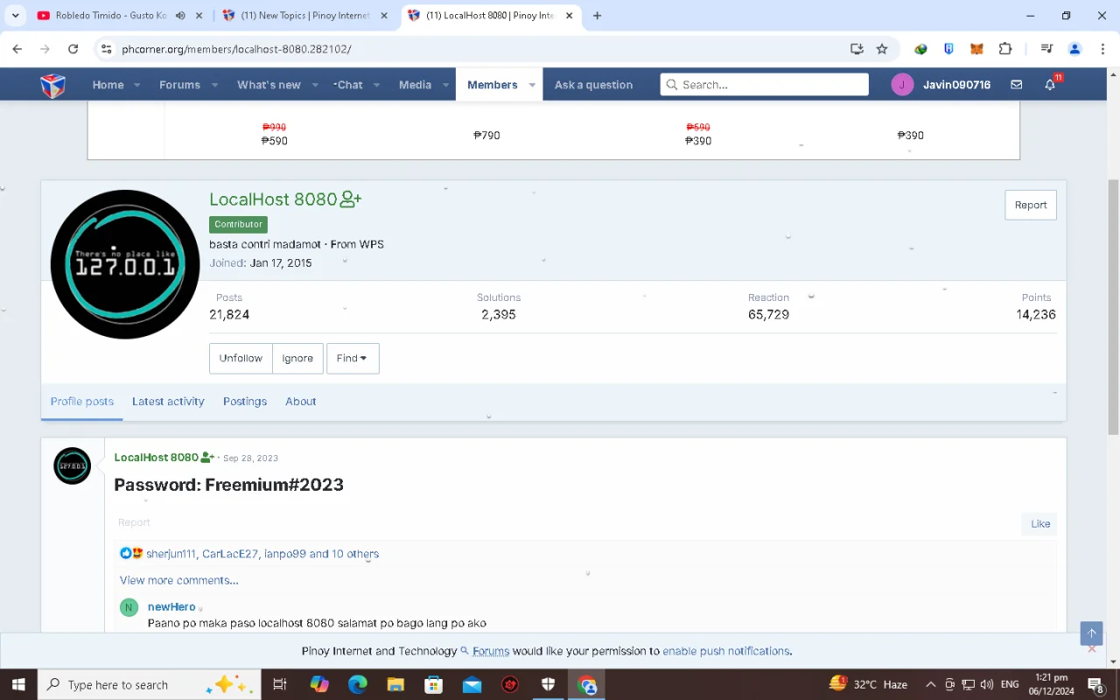Click the Report button on the profile header
The width and height of the screenshot is (1120, 700).
click(x=1031, y=205)
